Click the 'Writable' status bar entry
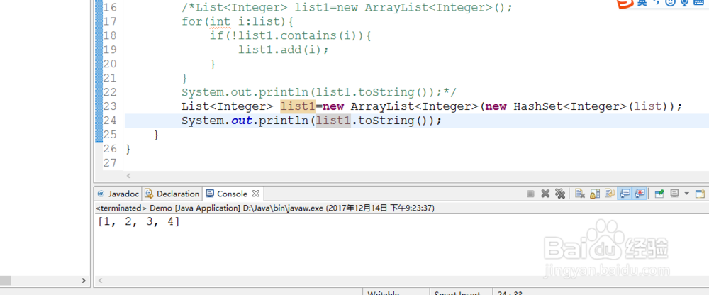Screen dimensions: 709x295 383,293
